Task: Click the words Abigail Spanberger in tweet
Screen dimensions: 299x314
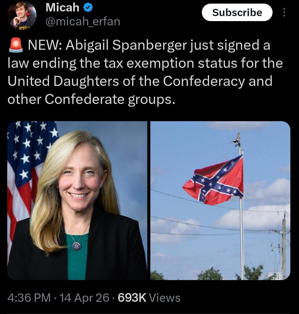Action: 126,45
